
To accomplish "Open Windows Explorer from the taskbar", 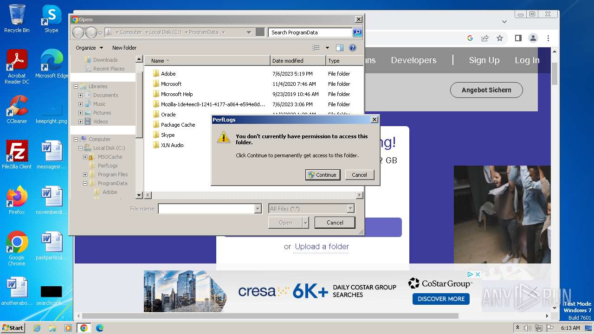I will (x=52, y=328).
